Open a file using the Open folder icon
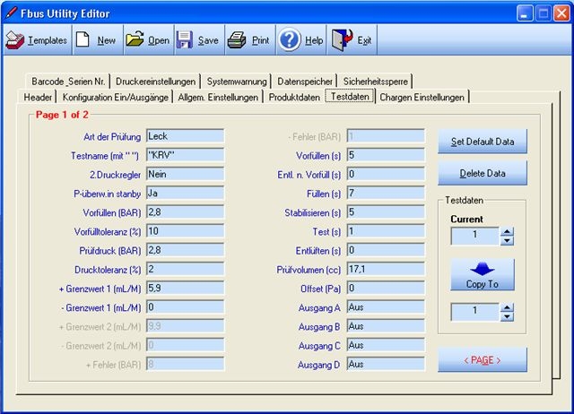Viewport: 574px width, 414px height. tap(135, 40)
